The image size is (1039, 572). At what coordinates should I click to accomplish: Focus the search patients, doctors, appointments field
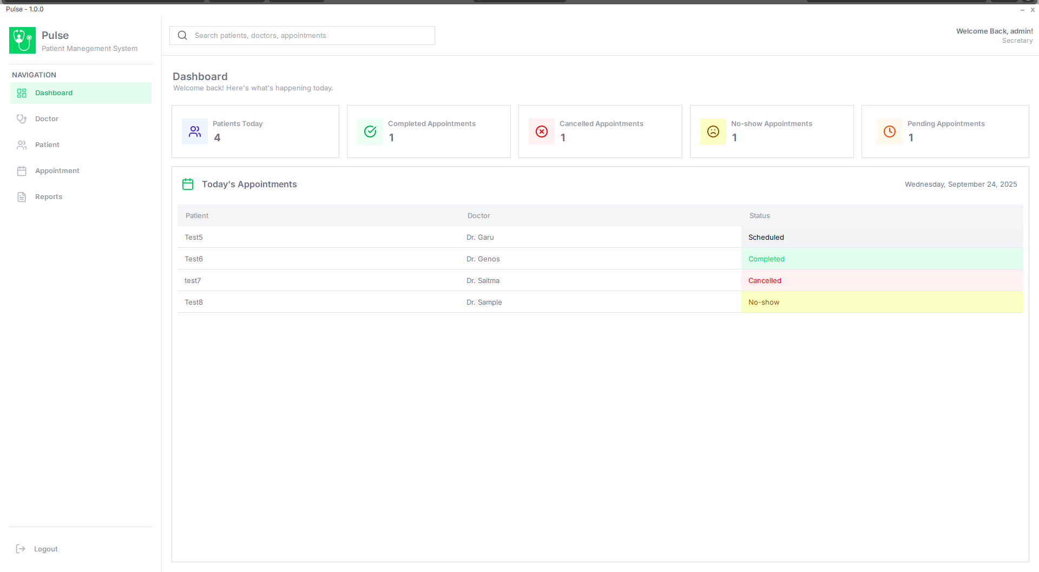coord(311,36)
